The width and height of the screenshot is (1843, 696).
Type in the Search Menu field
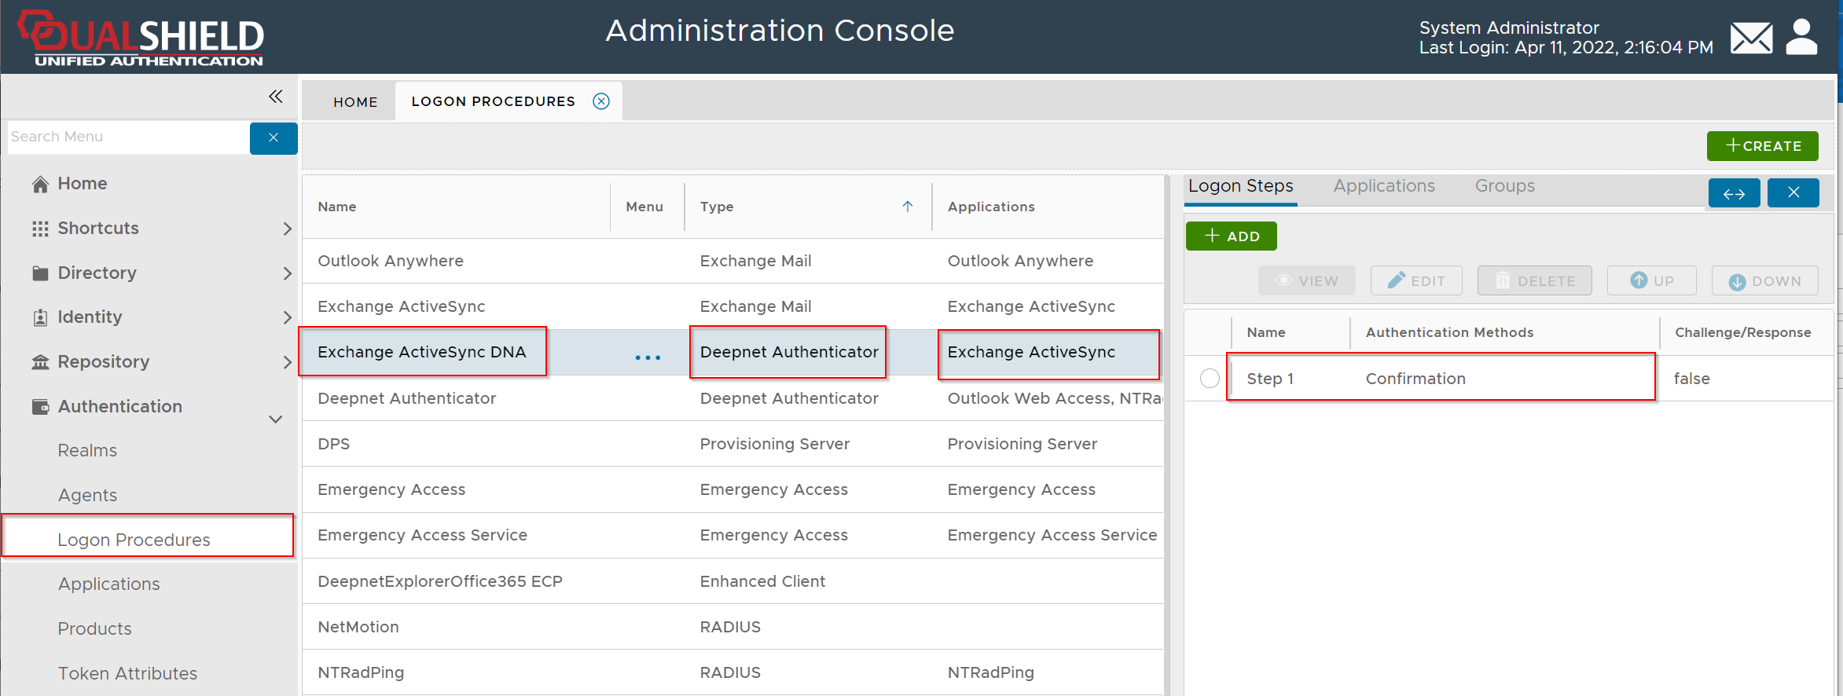[x=127, y=137]
